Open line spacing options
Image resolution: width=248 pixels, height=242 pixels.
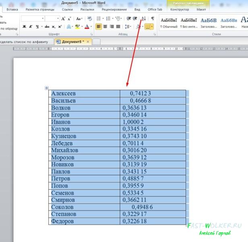[127, 27]
